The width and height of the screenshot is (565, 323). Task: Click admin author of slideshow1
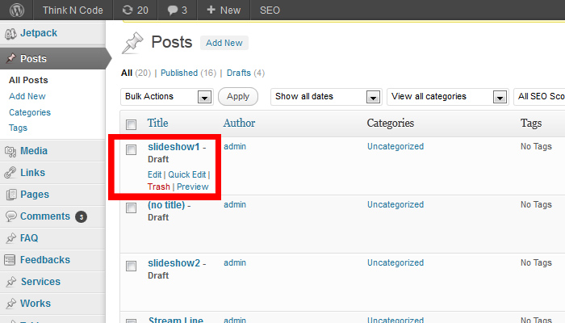click(x=235, y=146)
